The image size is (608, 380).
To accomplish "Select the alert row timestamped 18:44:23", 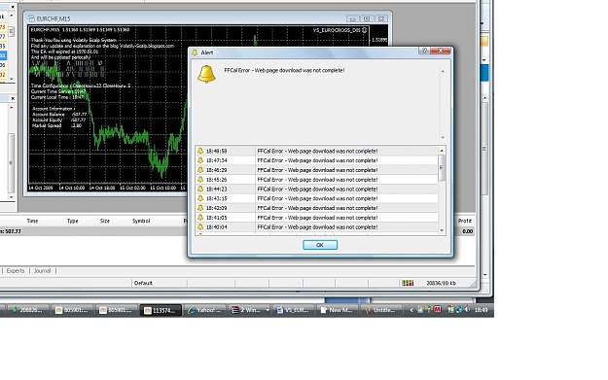I will click(317, 190).
